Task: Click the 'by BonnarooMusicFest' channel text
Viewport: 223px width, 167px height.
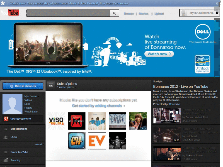Action: tap(195, 117)
